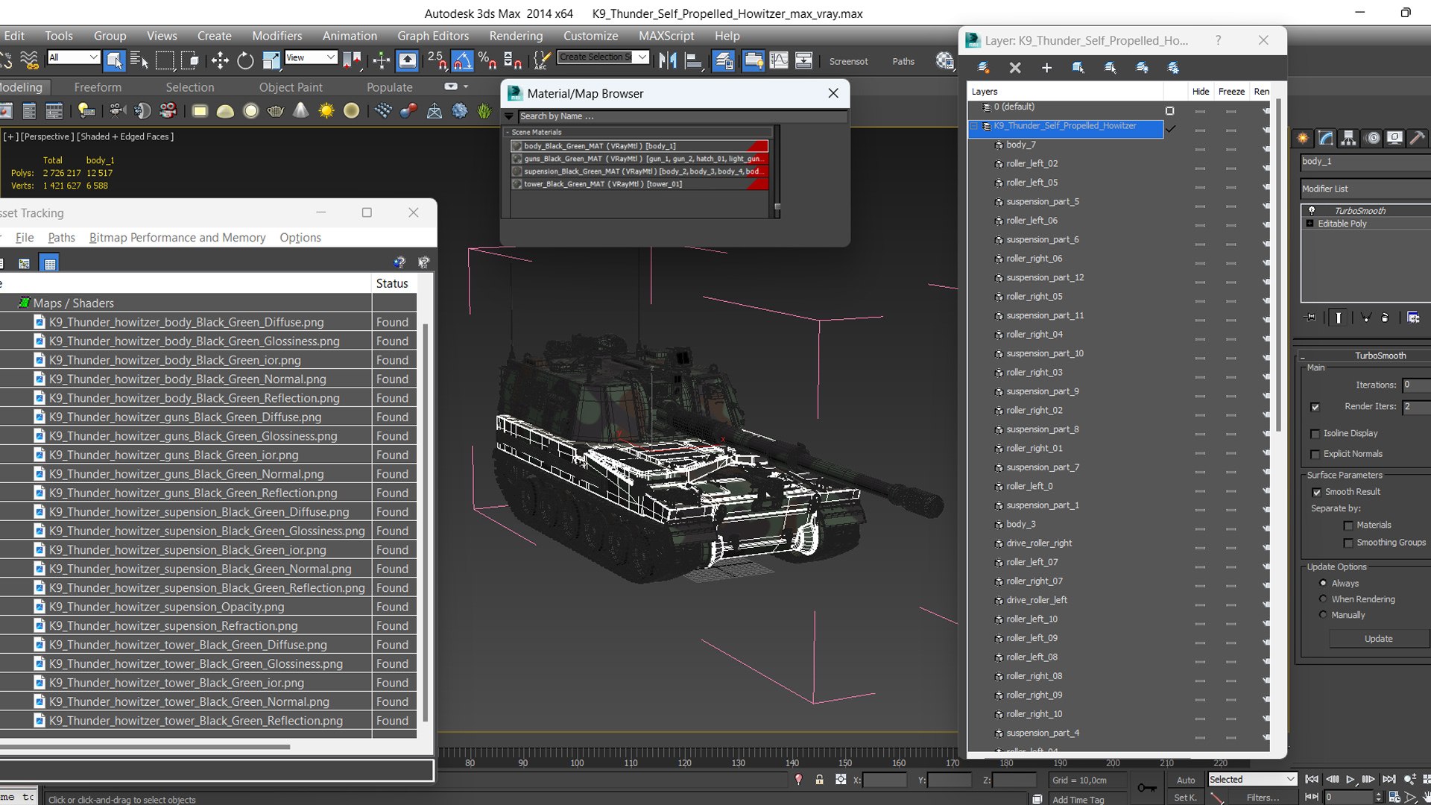Select the When Rendering update option
This screenshot has width=1431, height=805.
point(1324,599)
